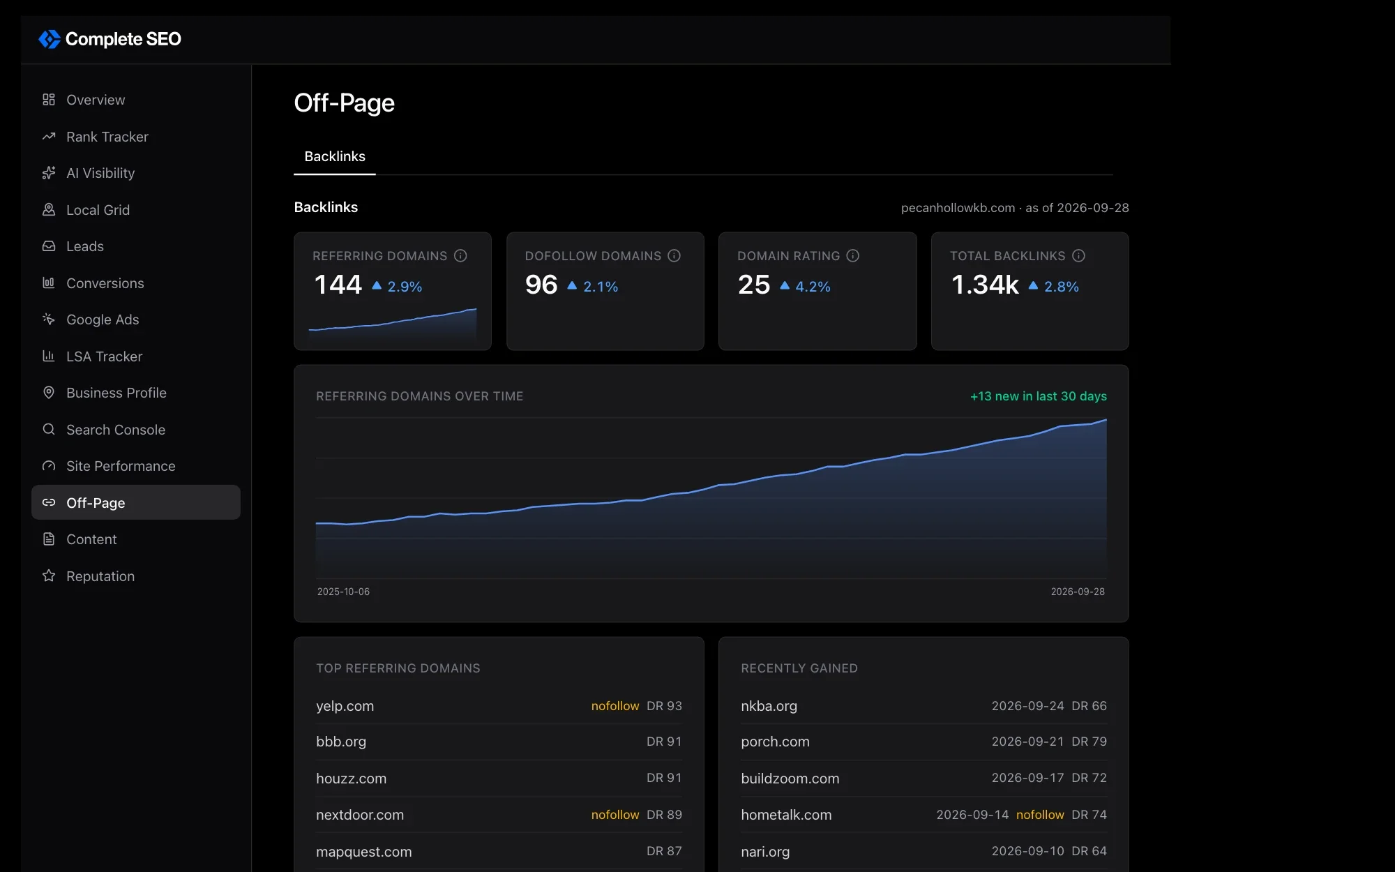Screen dimensions: 1395x872
Task: Open info tooltip for Domain Rating
Action: coord(853,256)
